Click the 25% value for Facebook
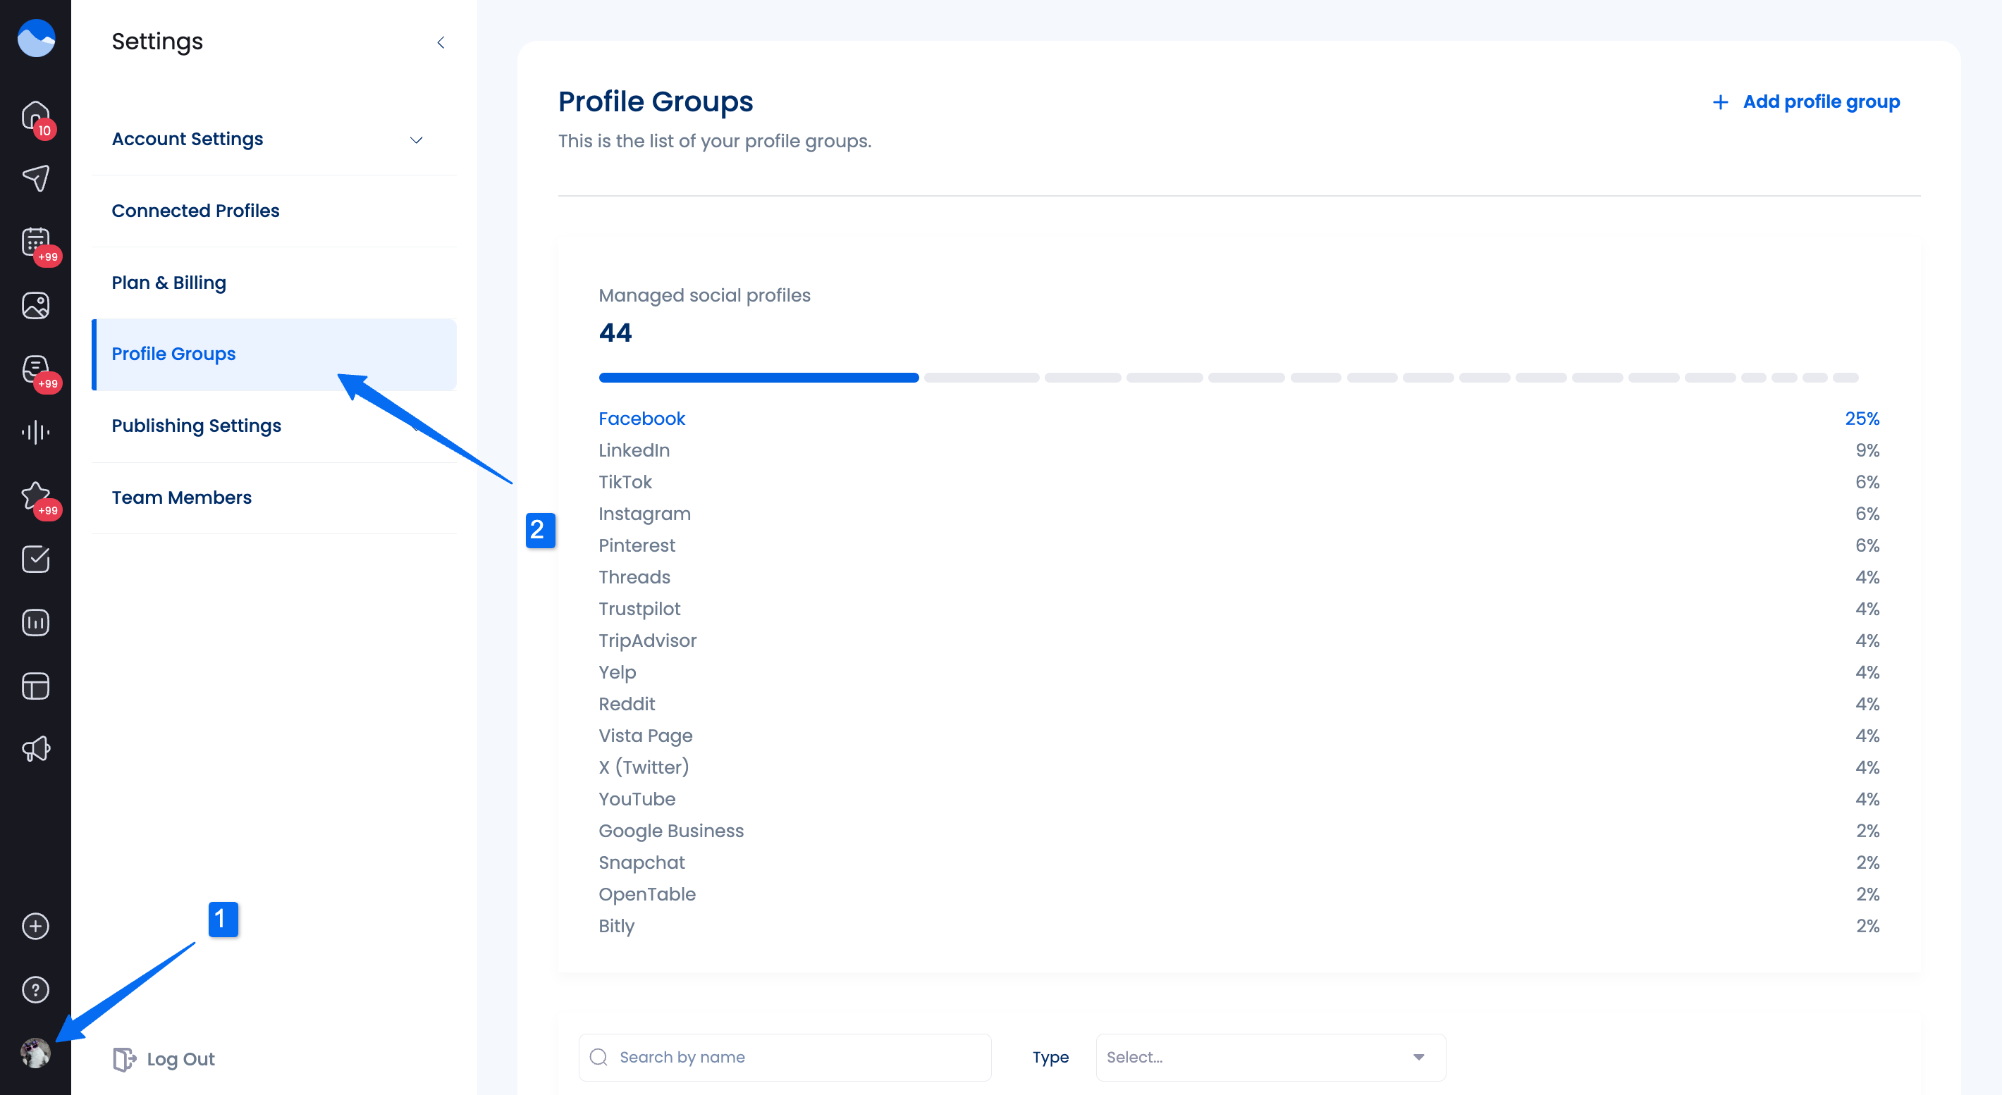The width and height of the screenshot is (2002, 1095). pyautogui.click(x=1862, y=419)
